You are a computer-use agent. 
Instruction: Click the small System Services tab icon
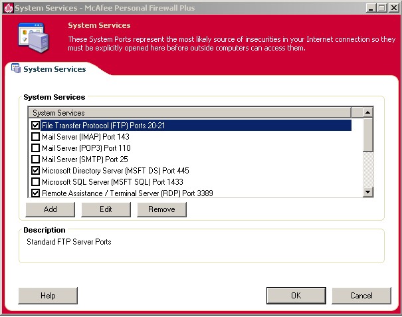[16, 68]
